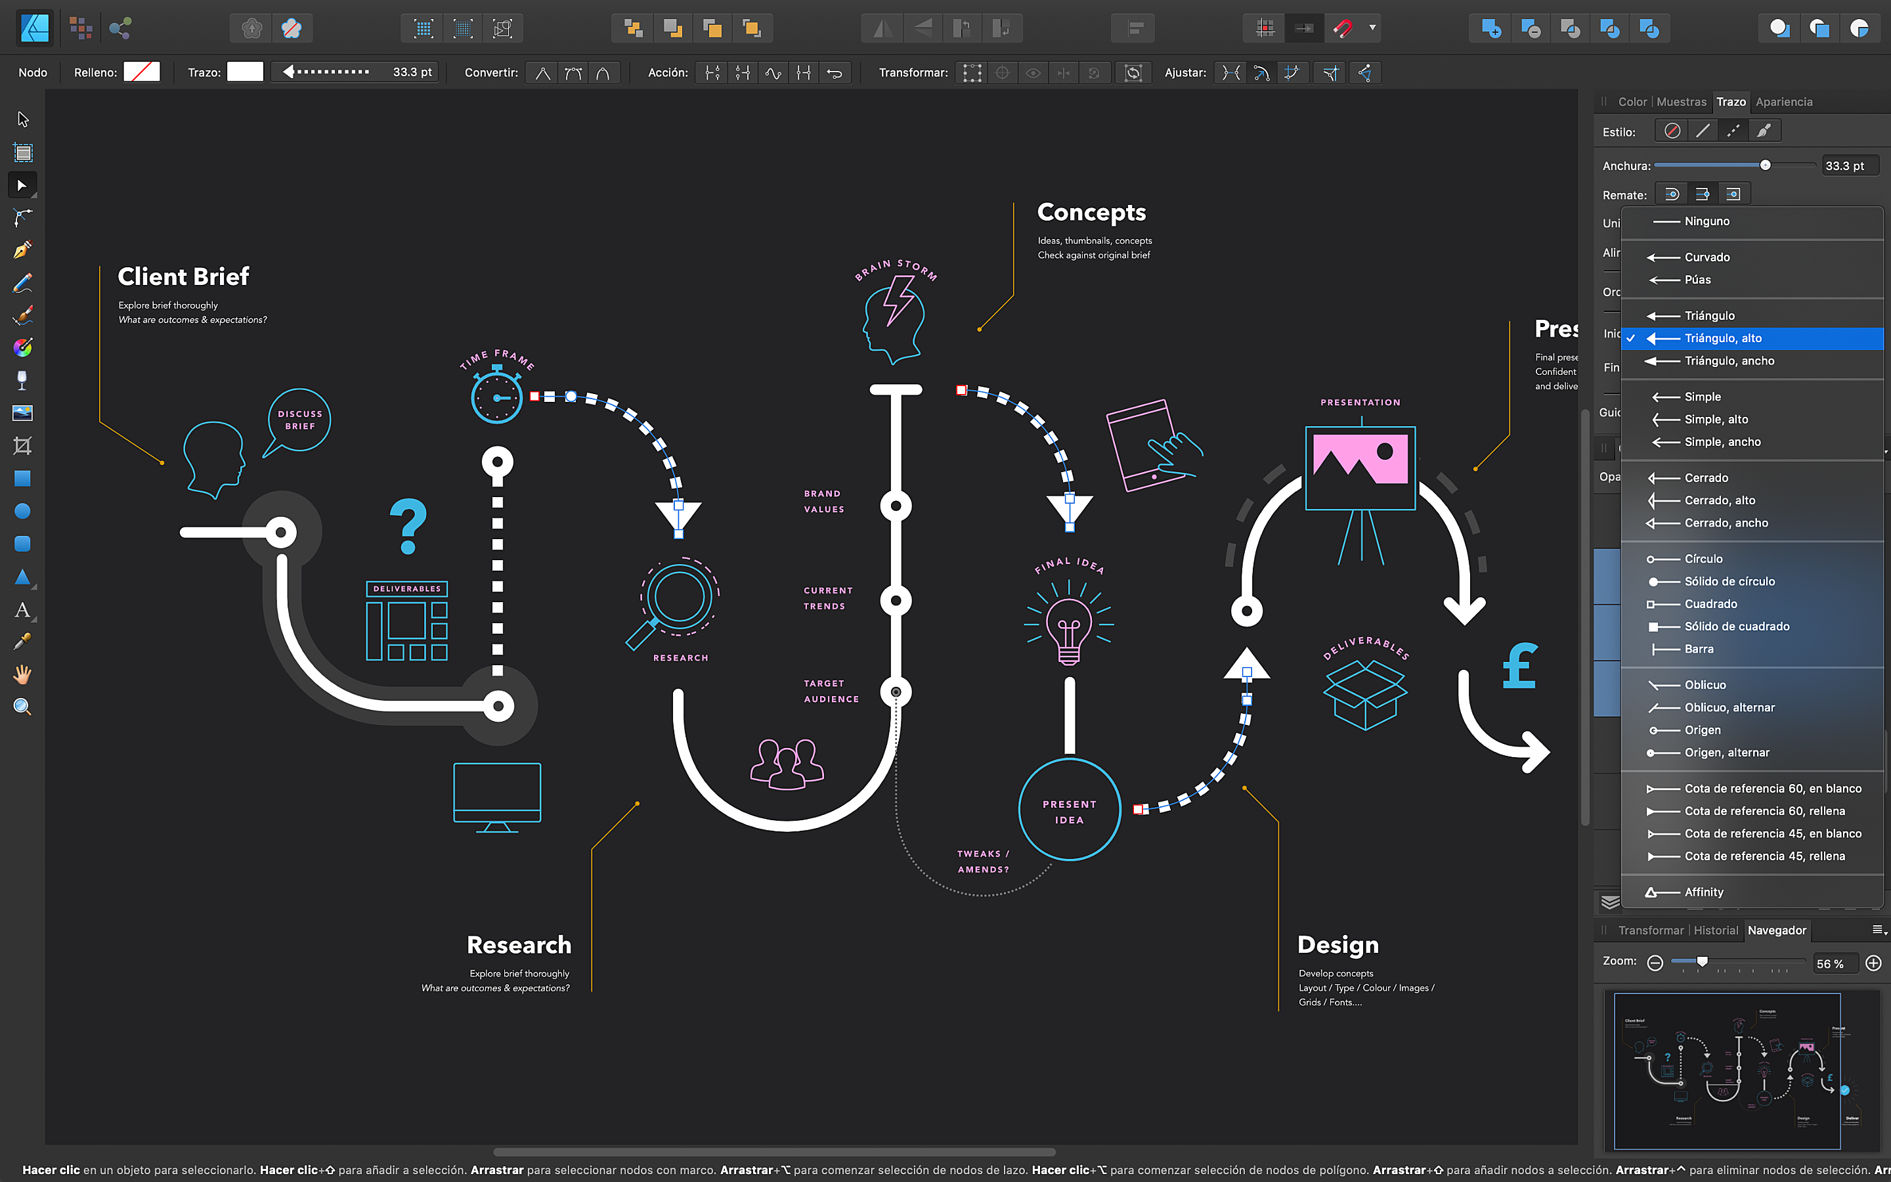Enable dashed line stroke style
The width and height of the screenshot is (1891, 1182).
(1733, 131)
